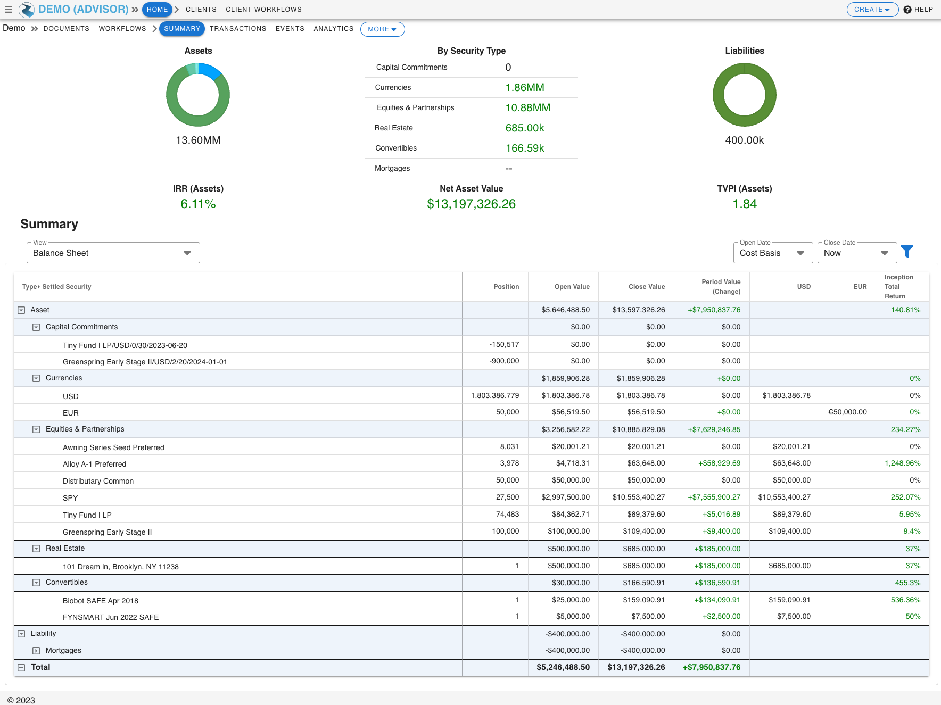Collapse the Currencies group
The width and height of the screenshot is (941, 705).
point(36,378)
